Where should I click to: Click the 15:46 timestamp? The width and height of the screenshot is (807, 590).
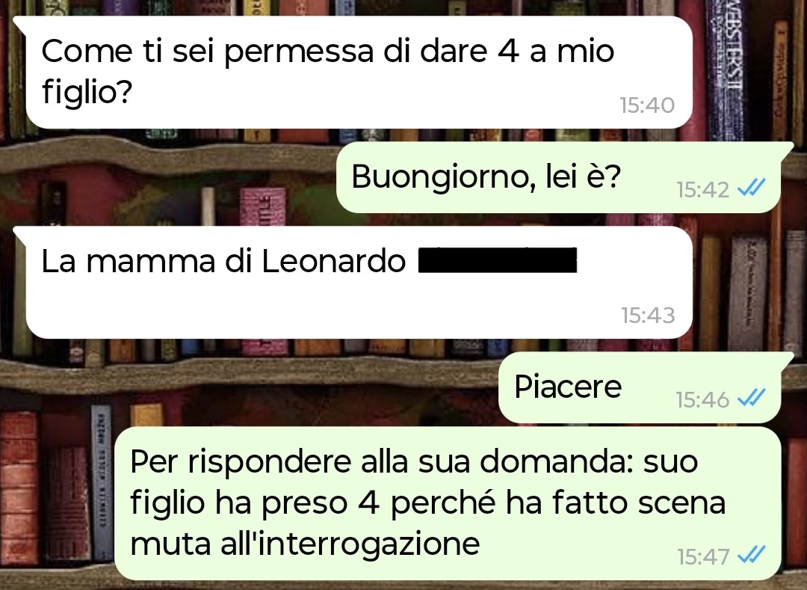click(x=702, y=399)
